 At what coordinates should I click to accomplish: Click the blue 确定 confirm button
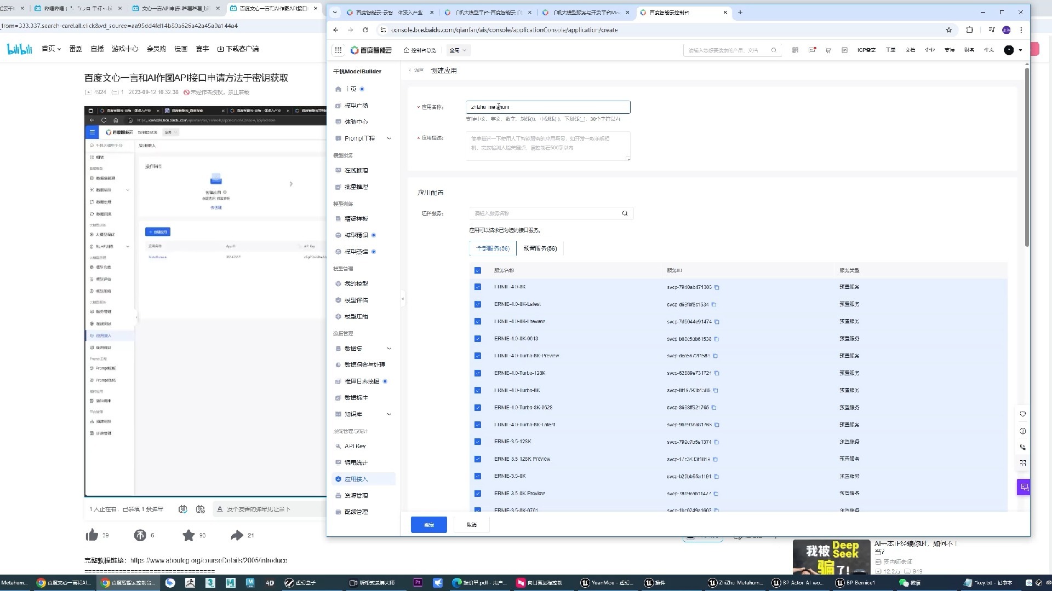click(x=428, y=525)
